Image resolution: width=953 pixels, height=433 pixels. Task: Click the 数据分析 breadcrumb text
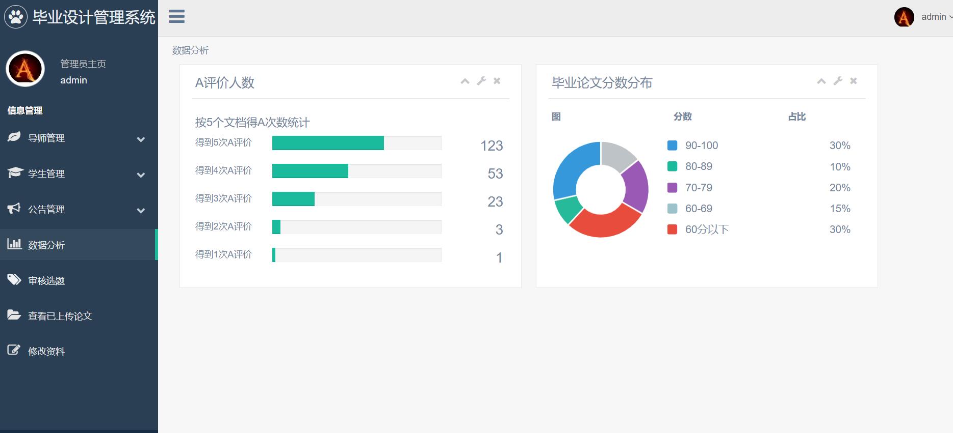click(x=190, y=50)
